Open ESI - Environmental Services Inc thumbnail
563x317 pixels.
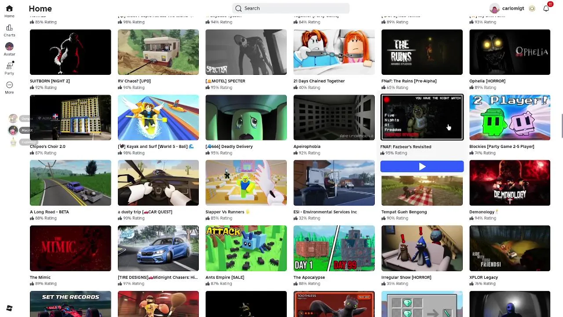tap(334, 183)
